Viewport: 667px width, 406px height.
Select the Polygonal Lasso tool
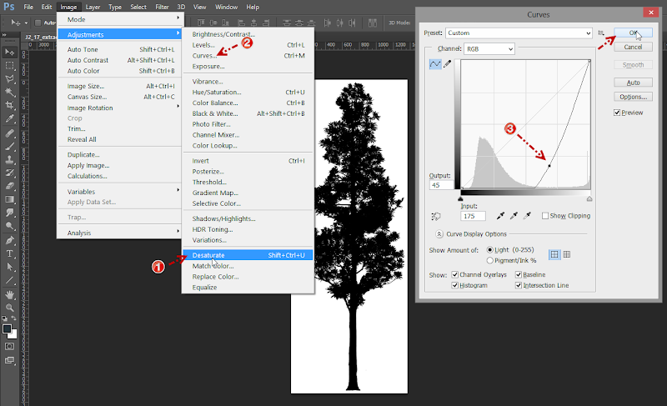(9, 78)
